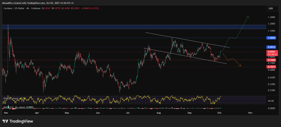Click the TradingView logo icon
Image resolution: width=281 pixels, height=127 pixels.
point(6,121)
